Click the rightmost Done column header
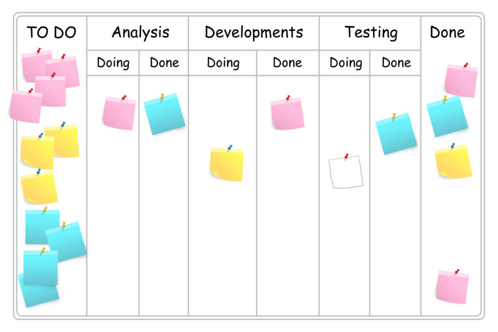 (447, 33)
